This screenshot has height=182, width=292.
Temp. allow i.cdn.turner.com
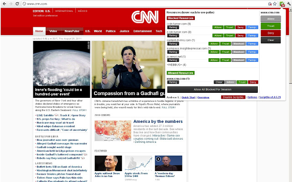252,27
